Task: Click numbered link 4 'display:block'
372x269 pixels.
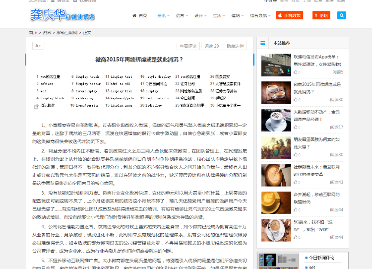Action: click(52, 98)
